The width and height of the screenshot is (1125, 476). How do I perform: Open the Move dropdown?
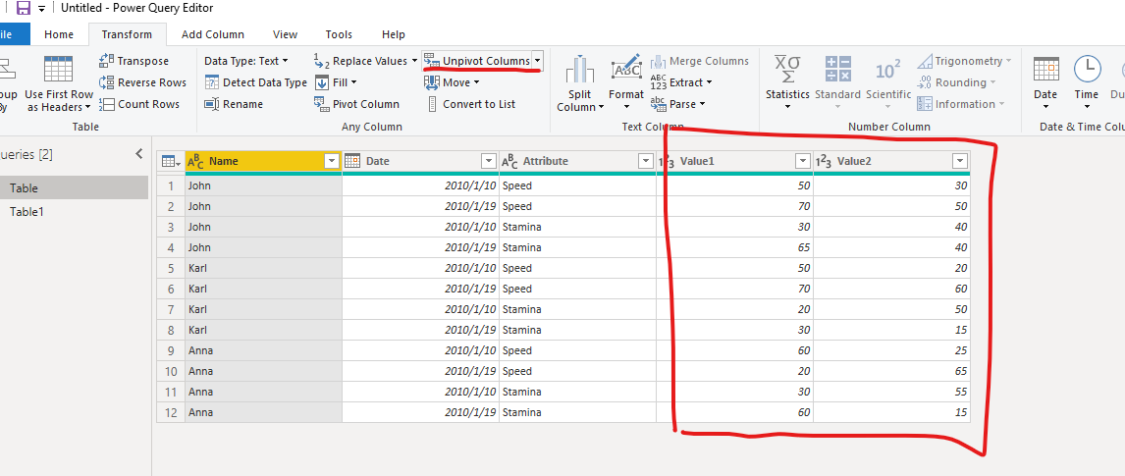click(452, 82)
